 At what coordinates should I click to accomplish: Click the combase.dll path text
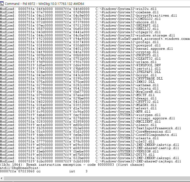coord(127,12)
